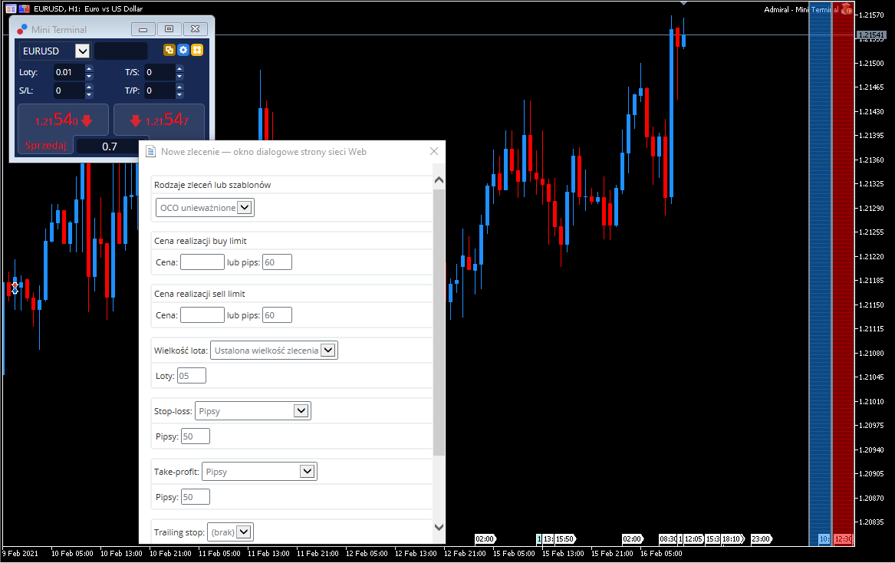Click the 1.21570 price axis label
This screenshot has width=895, height=563.
(871, 15)
